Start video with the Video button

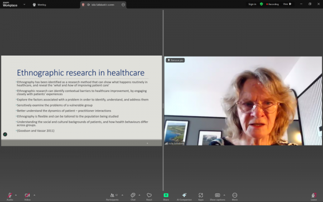click(x=27, y=195)
